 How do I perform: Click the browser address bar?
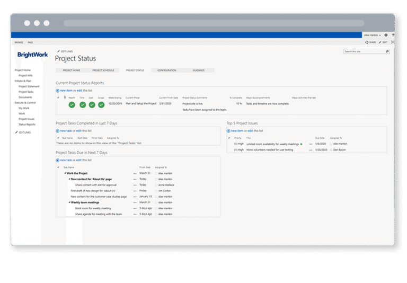point(214,23)
